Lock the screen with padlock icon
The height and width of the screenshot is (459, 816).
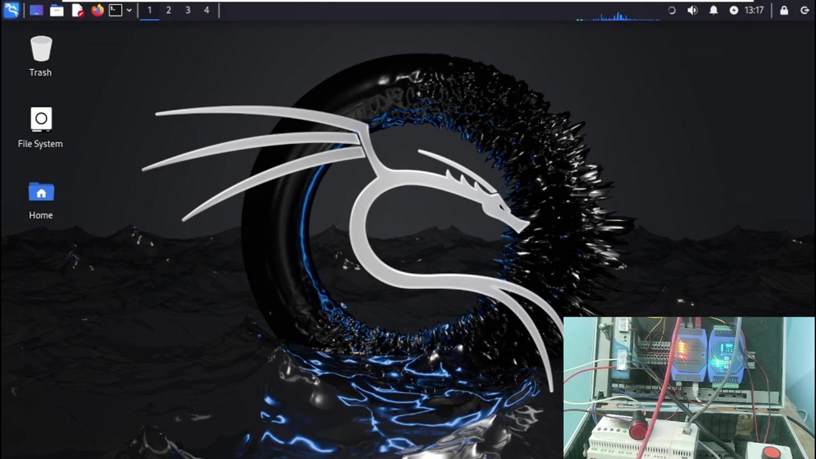(784, 10)
